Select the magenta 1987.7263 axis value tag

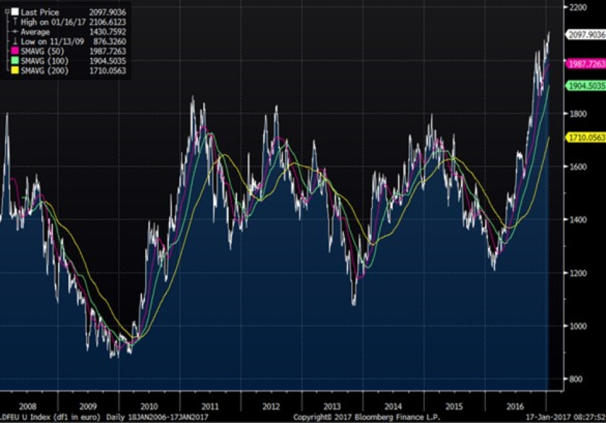[585, 64]
